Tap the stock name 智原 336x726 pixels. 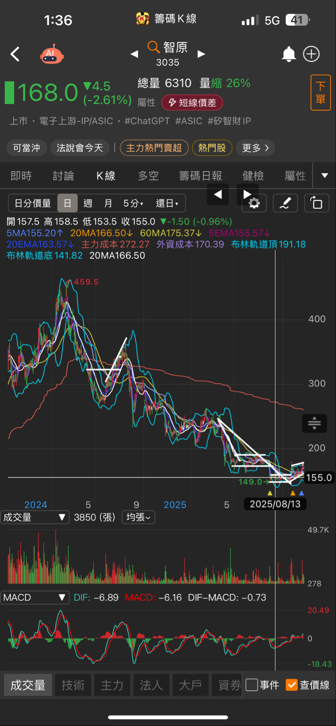coord(176,47)
